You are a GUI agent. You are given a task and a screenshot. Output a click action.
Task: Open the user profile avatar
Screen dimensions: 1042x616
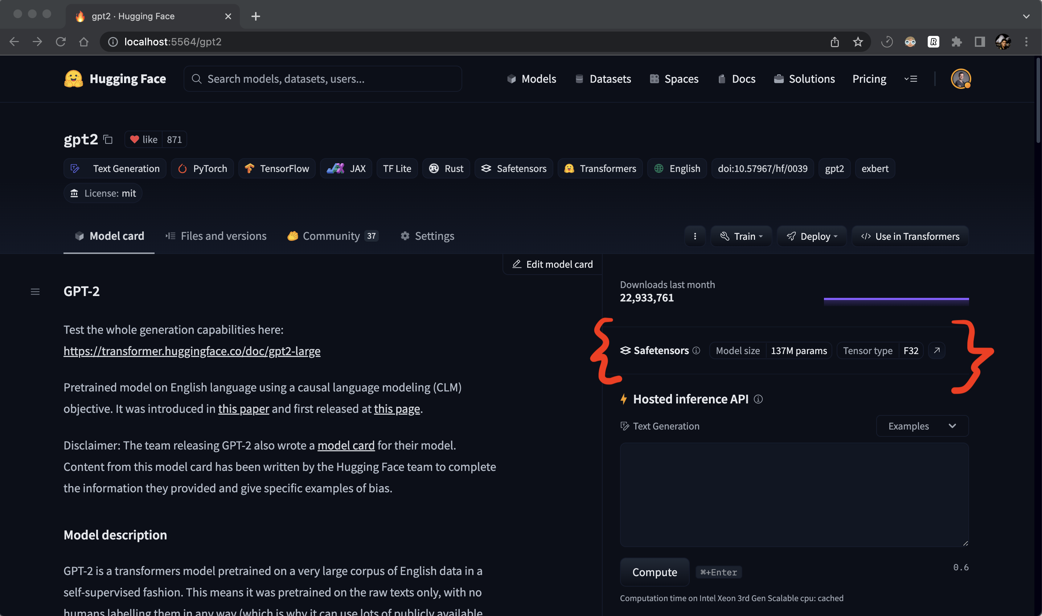point(961,79)
